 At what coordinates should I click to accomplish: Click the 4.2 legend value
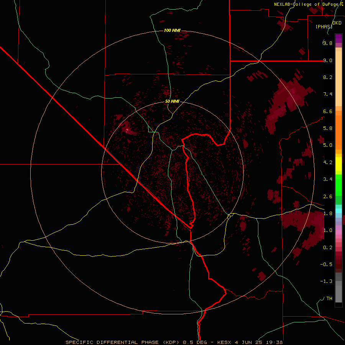(328, 163)
